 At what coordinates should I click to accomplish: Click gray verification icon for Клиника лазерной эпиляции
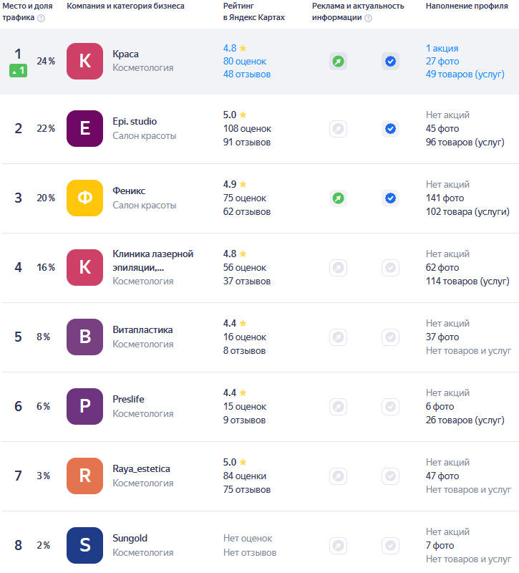pyautogui.click(x=390, y=268)
